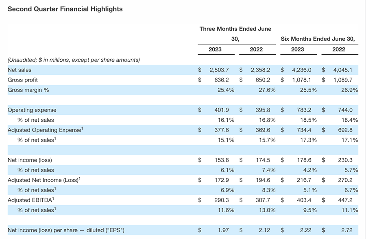This screenshot has height=239, width=366.
Task: Click the Adjusted Operating Expense row label
Action: pos(46,130)
